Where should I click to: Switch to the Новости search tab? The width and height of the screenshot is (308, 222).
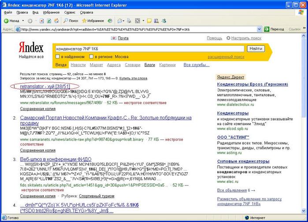point(78,65)
